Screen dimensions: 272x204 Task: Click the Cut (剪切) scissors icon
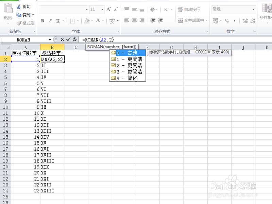click(x=19, y=6)
